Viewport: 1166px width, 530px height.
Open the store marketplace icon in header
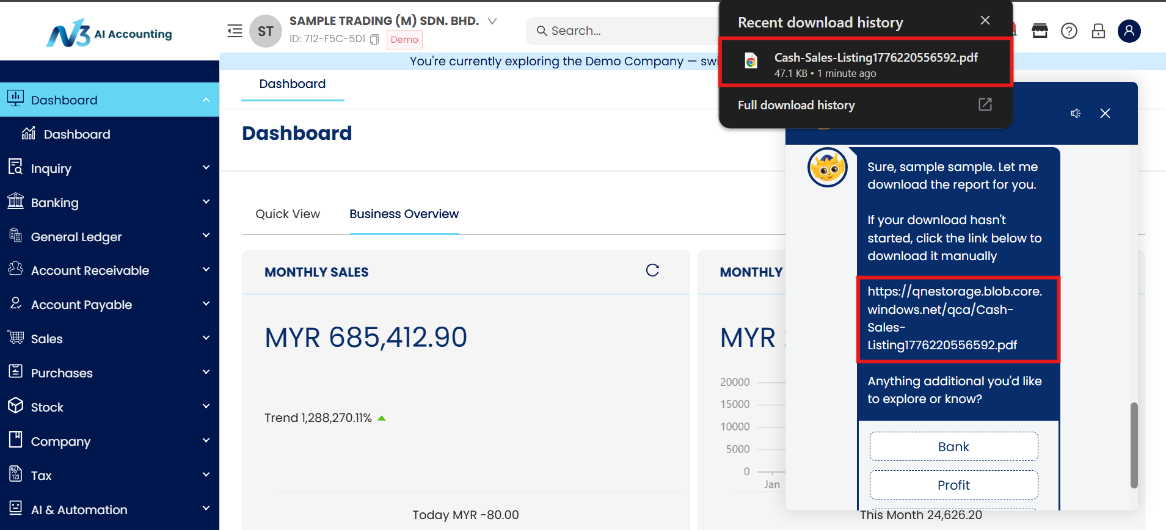coord(1040,31)
